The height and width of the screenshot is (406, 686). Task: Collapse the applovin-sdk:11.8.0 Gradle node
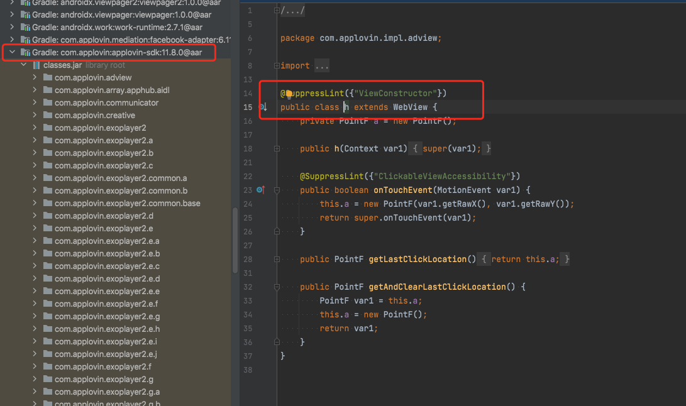(11, 52)
